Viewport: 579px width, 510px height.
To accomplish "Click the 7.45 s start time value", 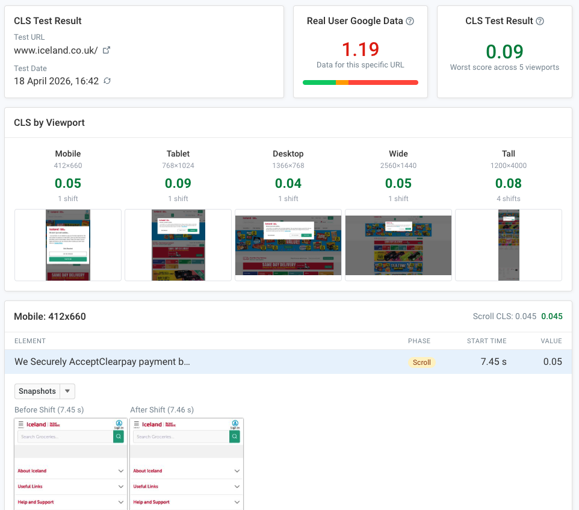I will pyautogui.click(x=494, y=361).
